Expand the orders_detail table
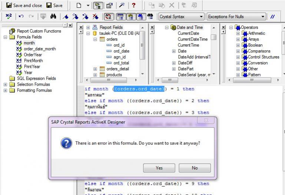The height and width of the screenshot is (195, 285). coord(95,69)
